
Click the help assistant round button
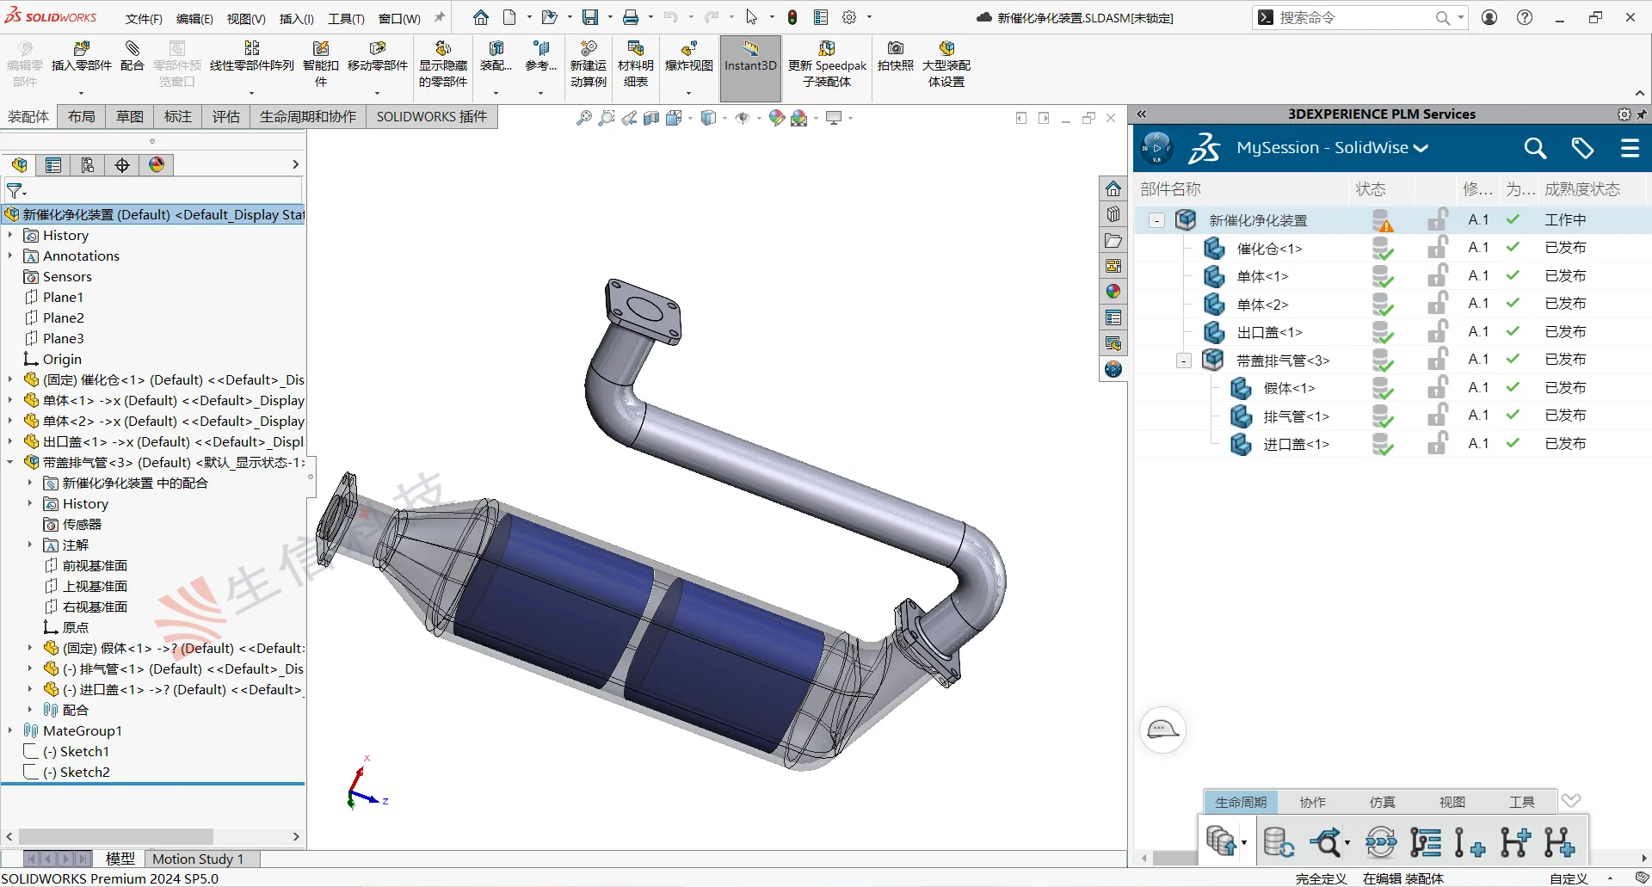1162,730
